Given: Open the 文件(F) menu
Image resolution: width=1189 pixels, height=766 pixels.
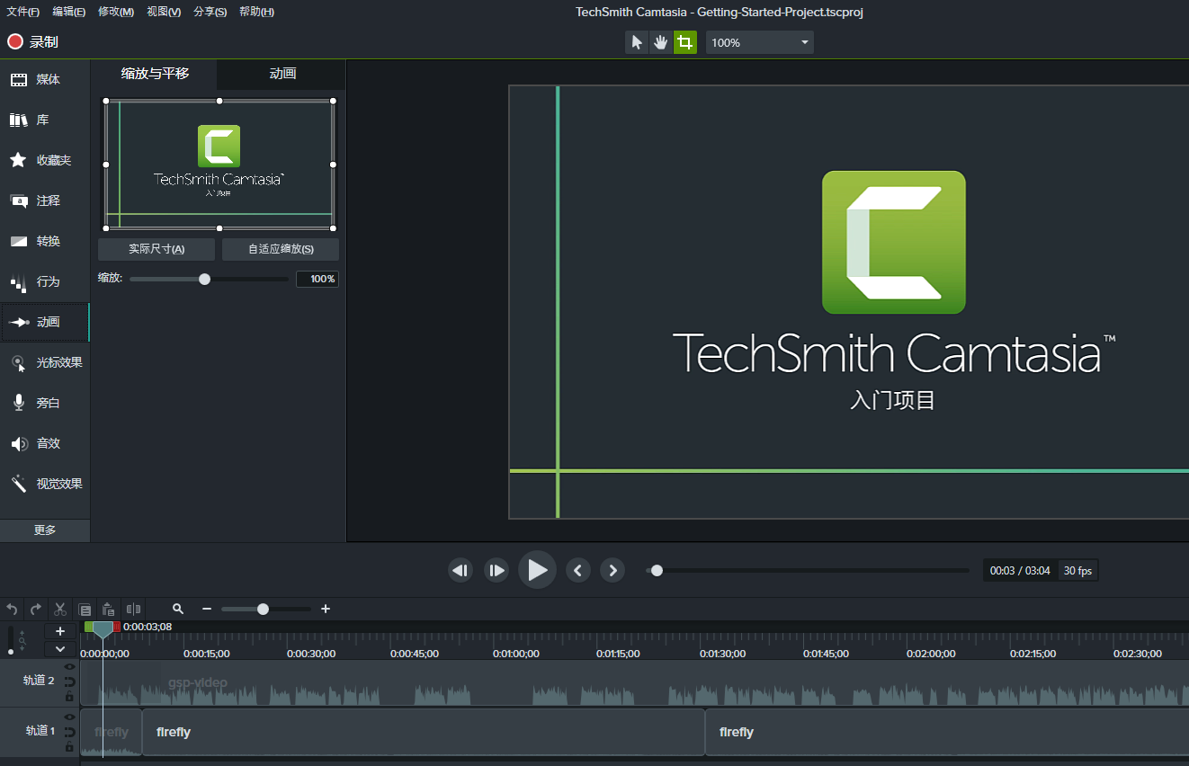Looking at the screenshot, I should 22,12.
